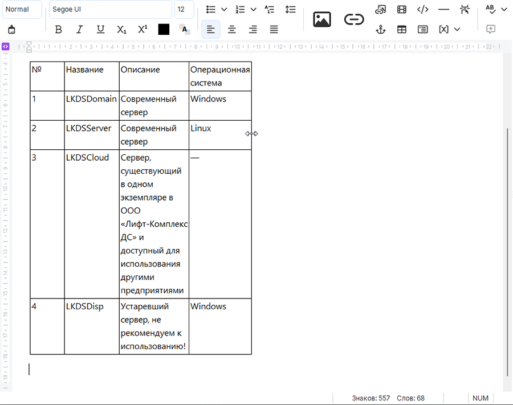Add a comment with the speech bubble icon
This screenshot has width=513, height=405.
[x=490, y=30]
